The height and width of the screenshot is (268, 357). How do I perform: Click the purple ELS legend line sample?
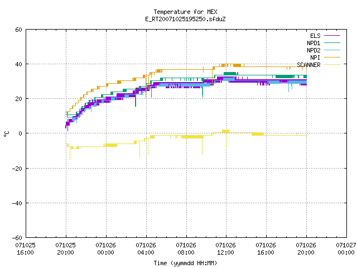point(332,36)
